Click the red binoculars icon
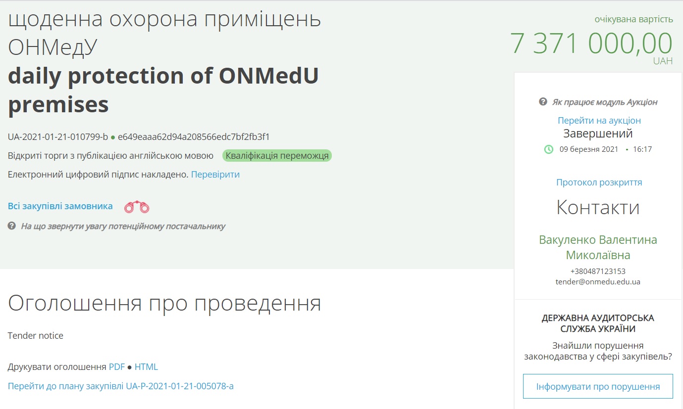 point(137,207)
